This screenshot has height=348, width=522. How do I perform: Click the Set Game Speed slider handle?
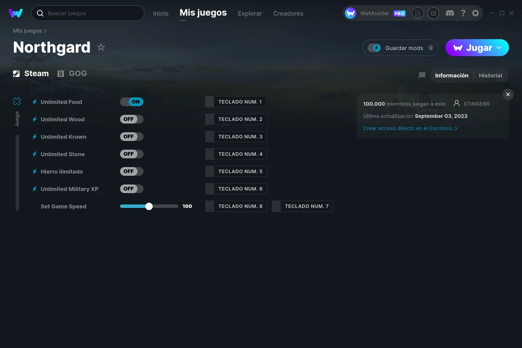pyautogui.click(x=149, y=206)
